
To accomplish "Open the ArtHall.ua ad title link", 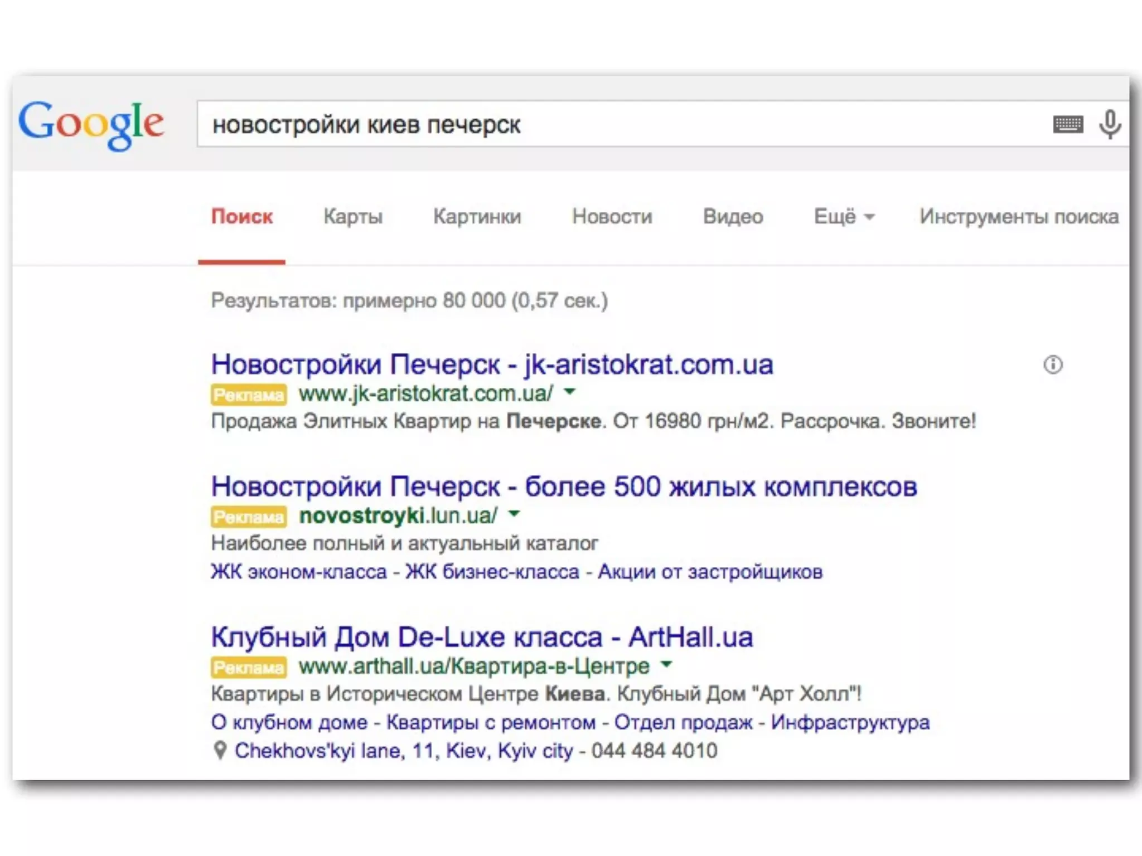I will tap(482, 637).
